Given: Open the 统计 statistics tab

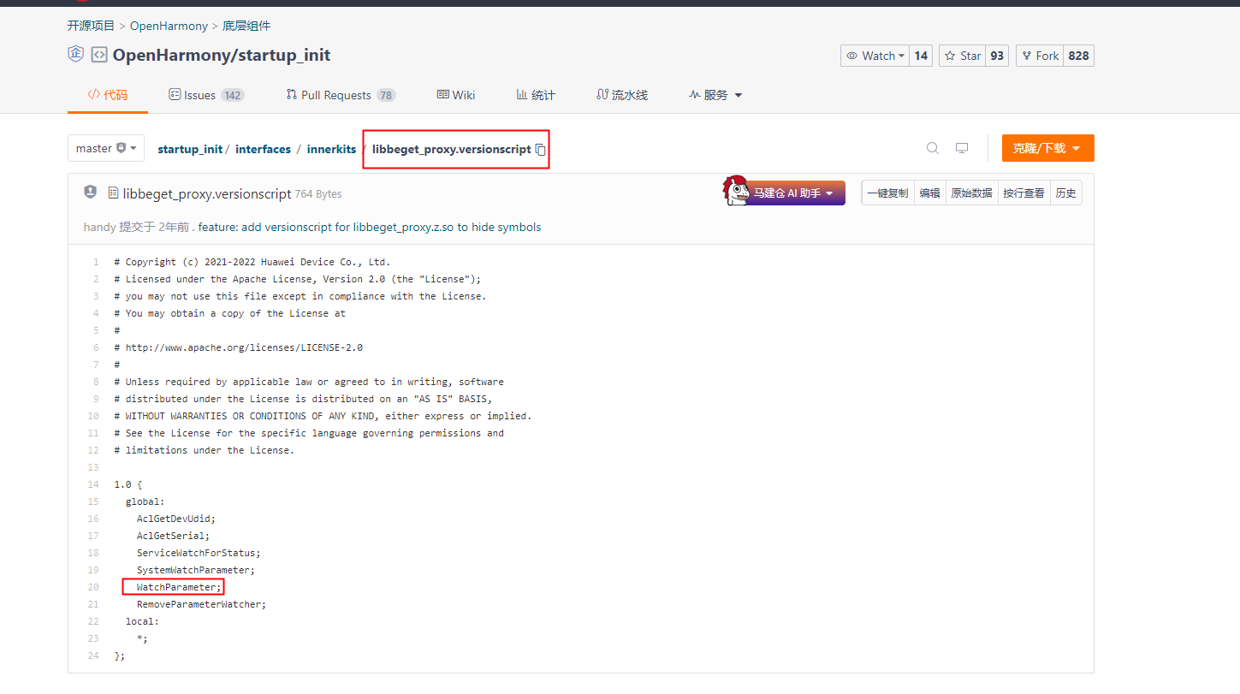Looking at the screenshot, I should (536, 95).
